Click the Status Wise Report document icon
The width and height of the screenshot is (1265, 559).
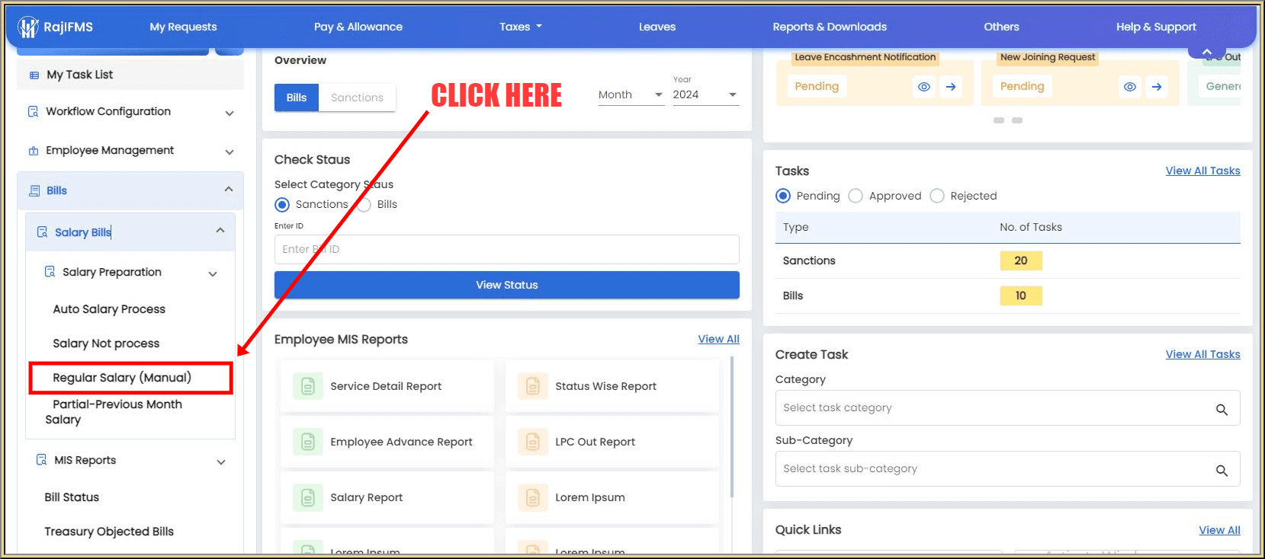[533, 386]
